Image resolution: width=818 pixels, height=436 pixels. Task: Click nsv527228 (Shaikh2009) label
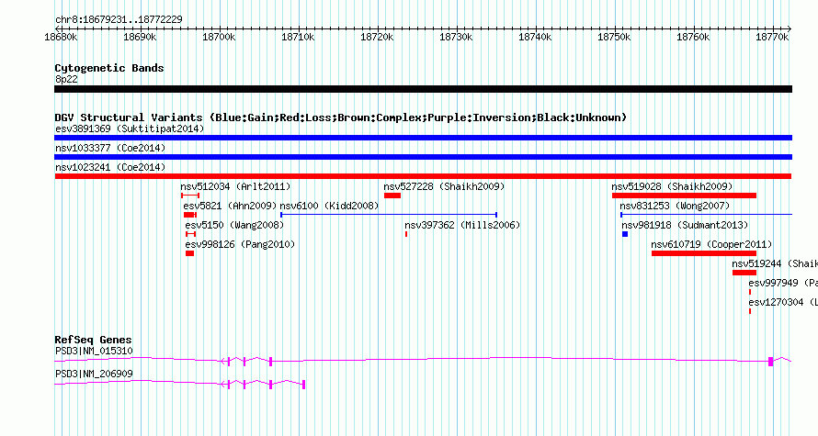pyautogui.click(x=444, y=186)
